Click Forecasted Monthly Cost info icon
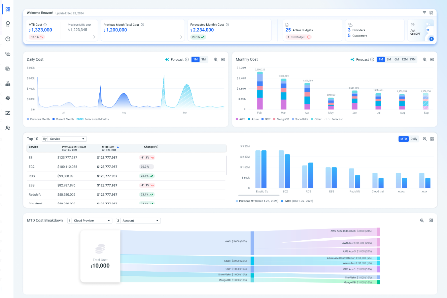Image resolution: width=447 pixels, height=298 pixels. tap(227, 25)
